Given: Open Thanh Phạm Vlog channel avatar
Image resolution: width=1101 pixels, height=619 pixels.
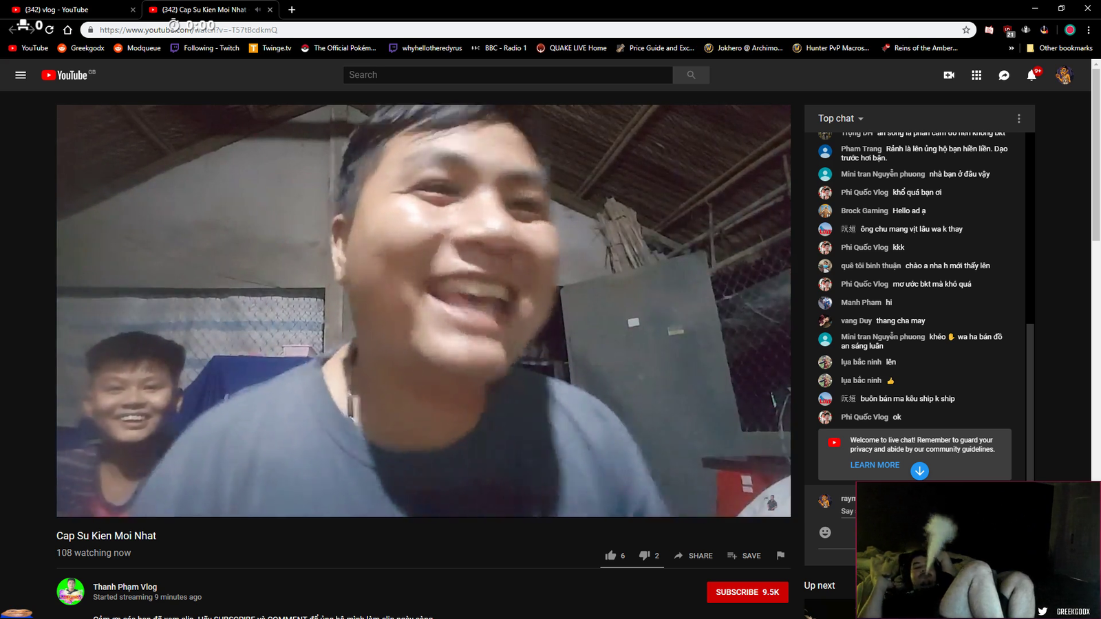Looking at the screenshot, I should (70, 591).
